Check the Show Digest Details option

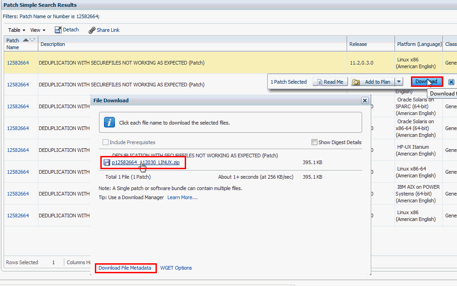tap(314, 142)
